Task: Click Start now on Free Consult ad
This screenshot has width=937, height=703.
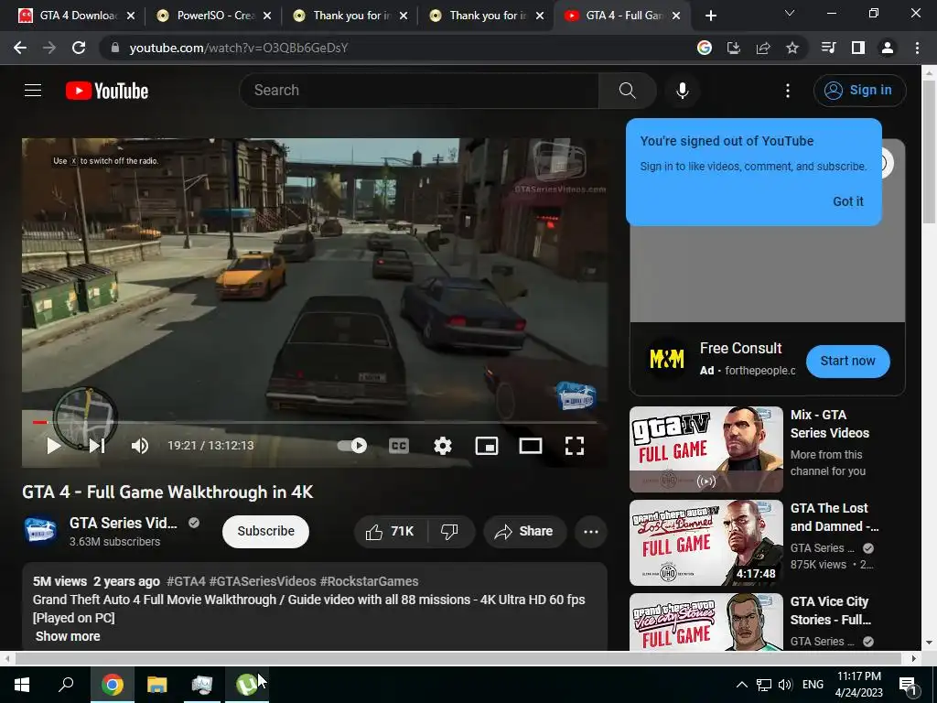Action: pos(847,361)
